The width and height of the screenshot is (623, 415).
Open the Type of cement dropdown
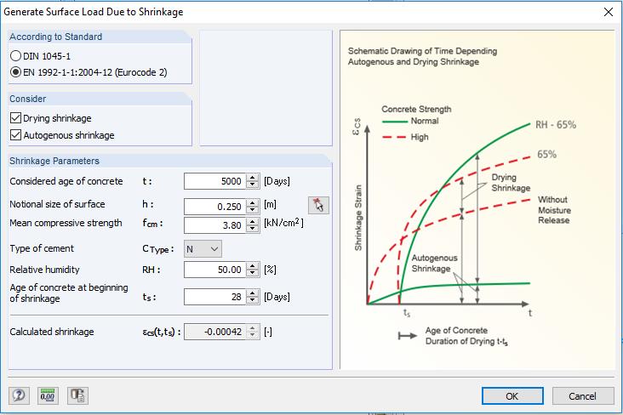pos(203,249)
